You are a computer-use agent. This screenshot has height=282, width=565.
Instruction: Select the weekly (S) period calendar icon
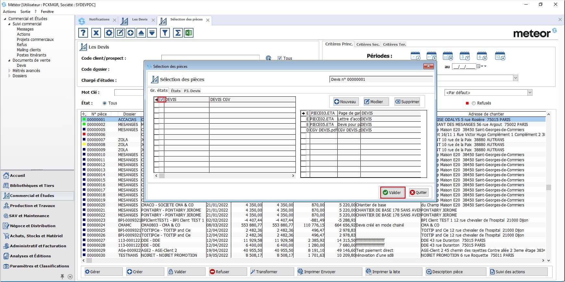(432, 56)
